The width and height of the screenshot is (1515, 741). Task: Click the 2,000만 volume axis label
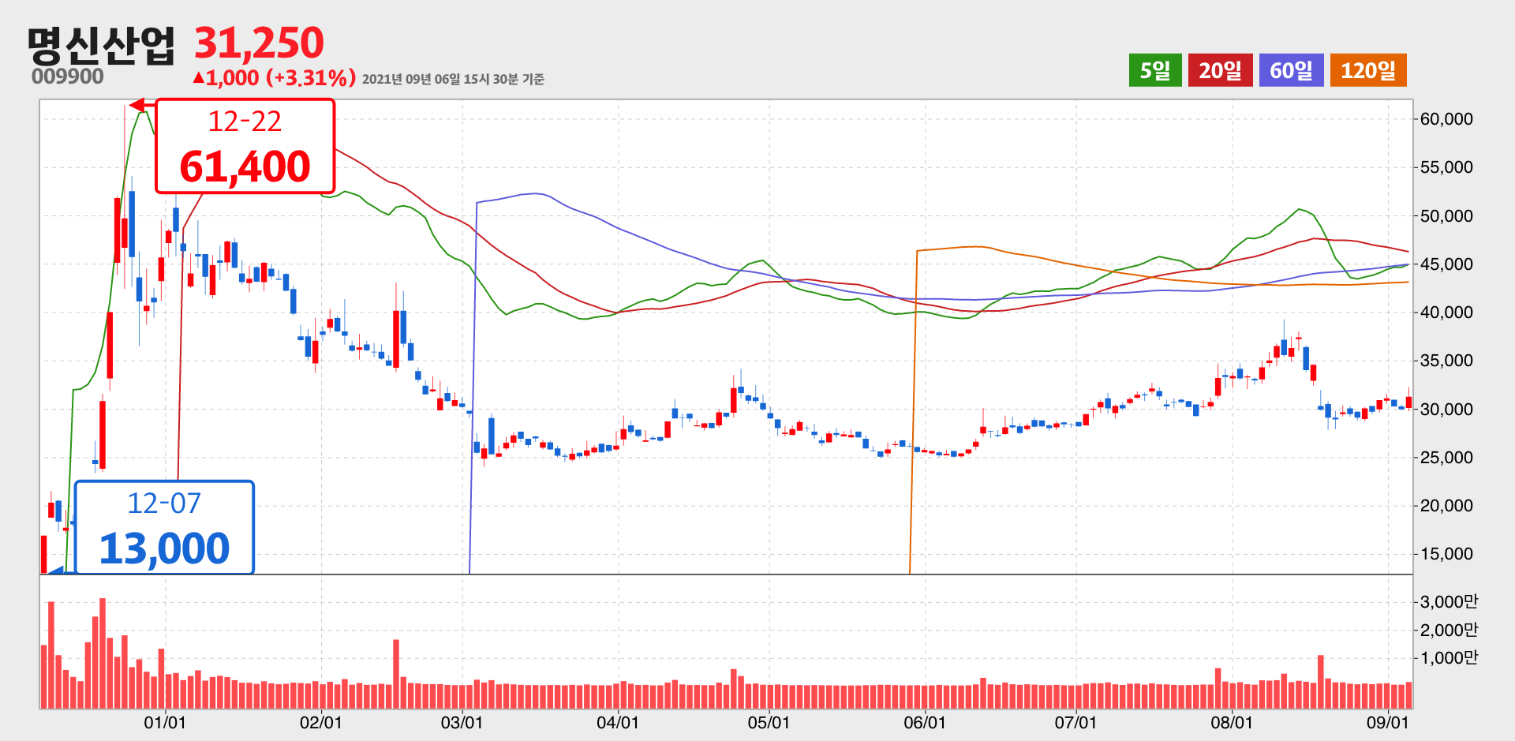[1449, 630]
